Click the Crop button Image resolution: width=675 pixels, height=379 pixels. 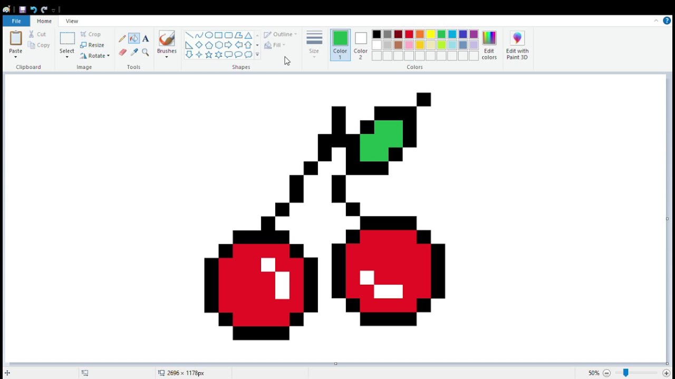tap(90, 34)
